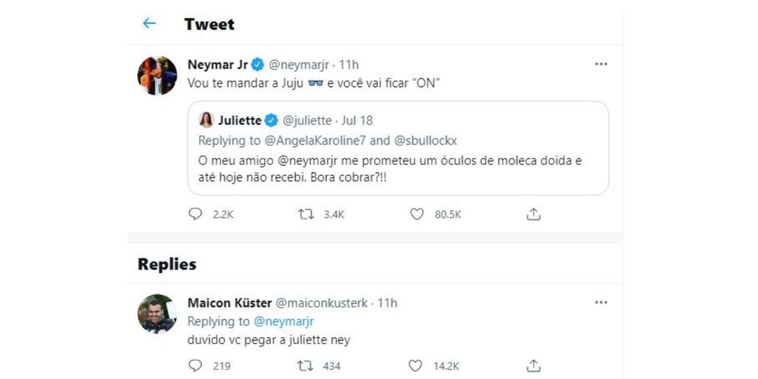Retweet Maicon Küster's reply
Image resolution: width=758 pixels, height=379 pixels.
coord(306,366)
